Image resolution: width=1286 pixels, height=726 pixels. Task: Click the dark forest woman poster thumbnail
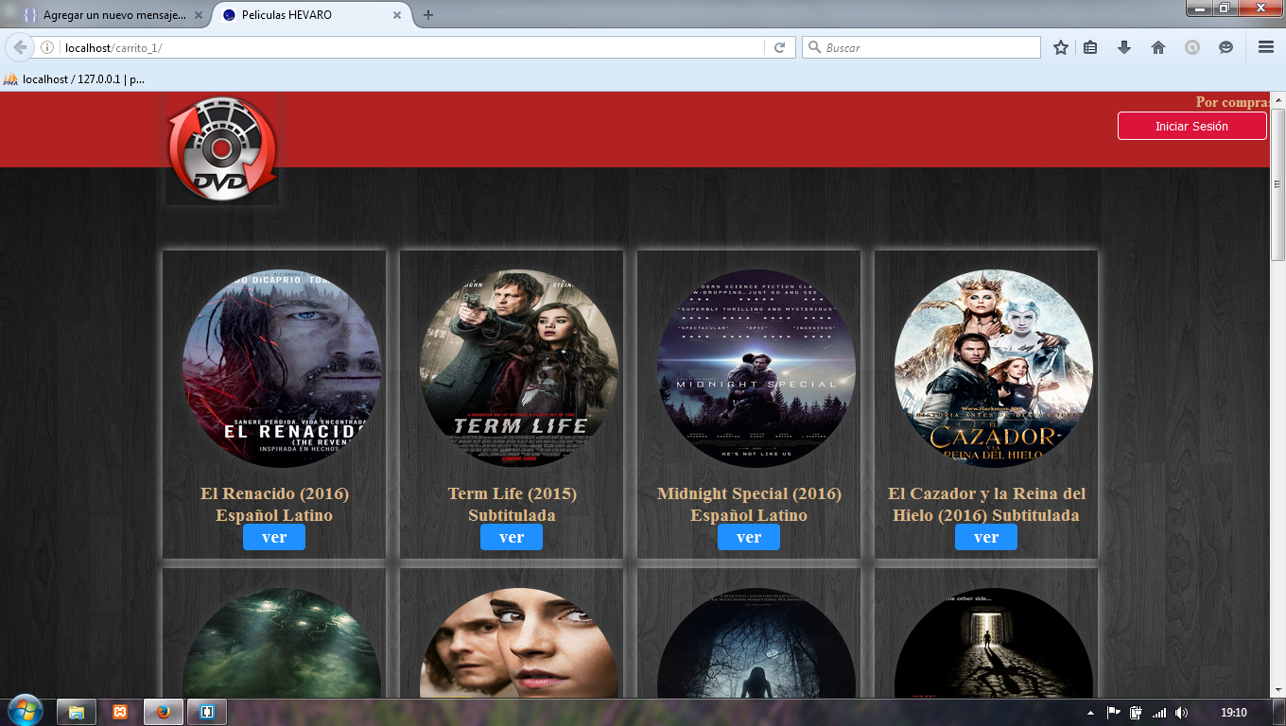(756, 644)
